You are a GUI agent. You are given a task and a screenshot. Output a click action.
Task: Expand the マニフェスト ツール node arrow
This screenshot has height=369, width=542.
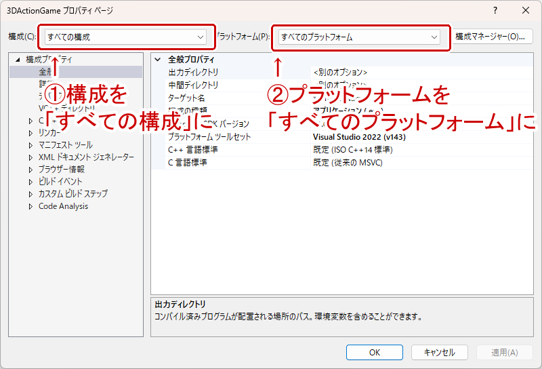tap(30, 145)
